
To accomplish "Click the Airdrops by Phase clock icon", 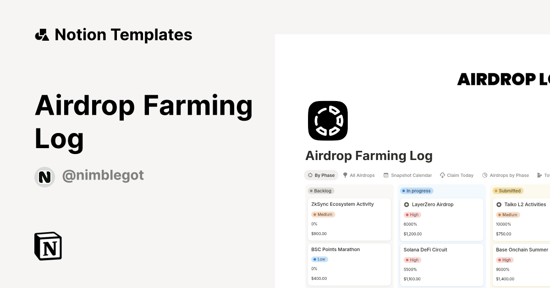I will [484, 175].
